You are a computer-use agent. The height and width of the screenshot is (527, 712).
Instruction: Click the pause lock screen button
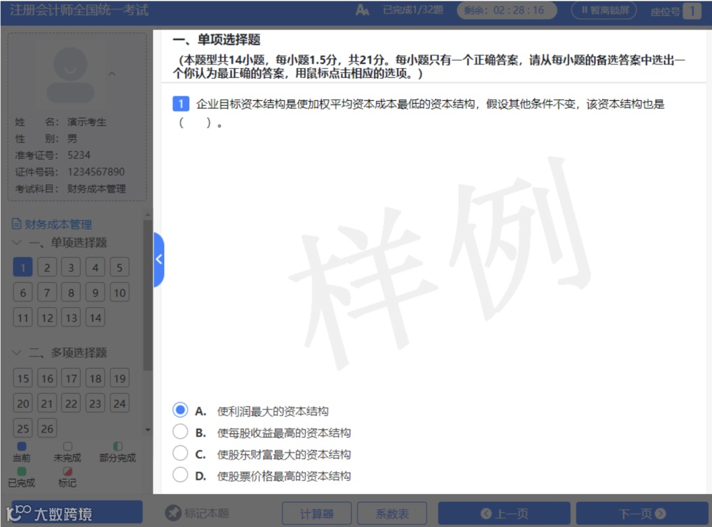[604, 10]
